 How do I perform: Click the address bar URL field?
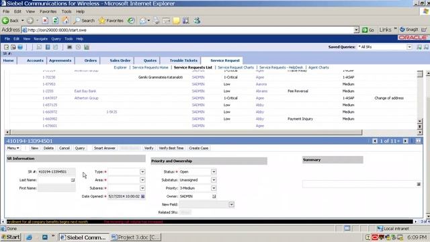[x=189, y=30]
